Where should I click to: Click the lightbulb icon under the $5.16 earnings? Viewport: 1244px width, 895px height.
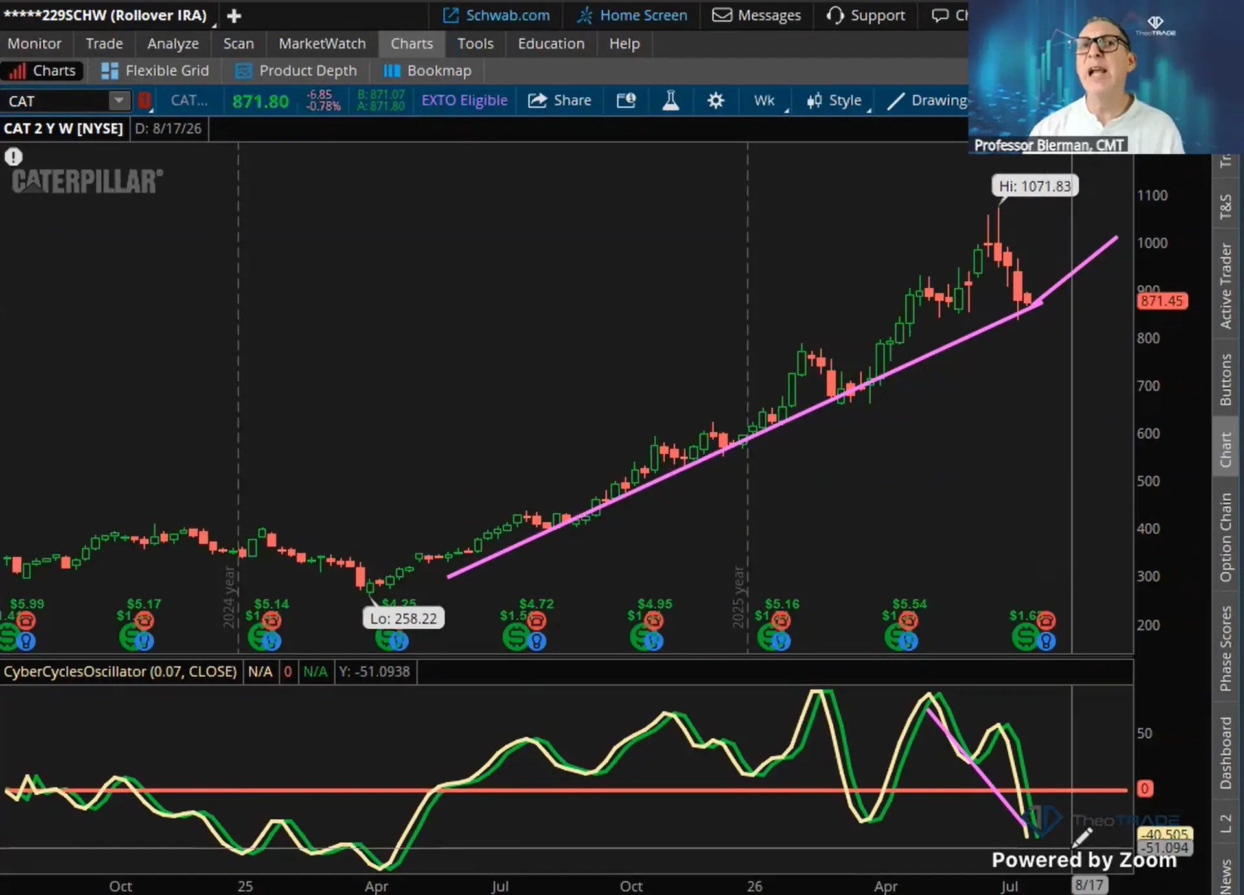[x=781, y=642]
